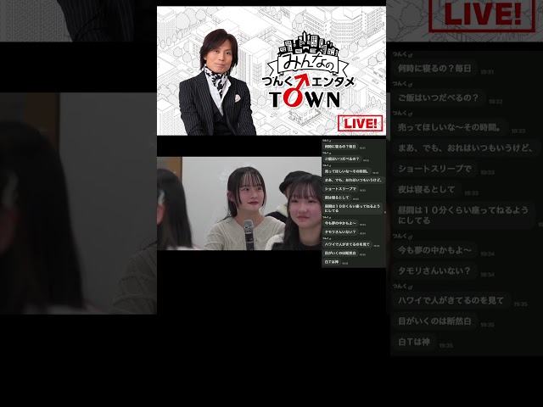Image resolution: width=543 pixels, height=407 pixels.
Task: Click the enlarged chat message 目がいくのは断然白
Action: (434, 321)
